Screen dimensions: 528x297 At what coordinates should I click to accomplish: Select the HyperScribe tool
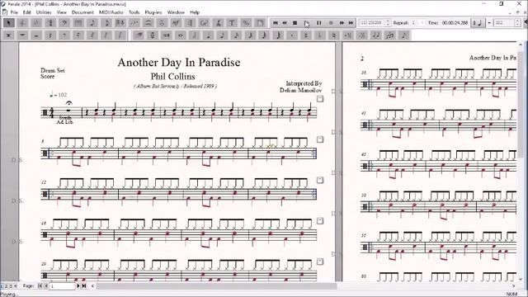click(x=120, y=23)
